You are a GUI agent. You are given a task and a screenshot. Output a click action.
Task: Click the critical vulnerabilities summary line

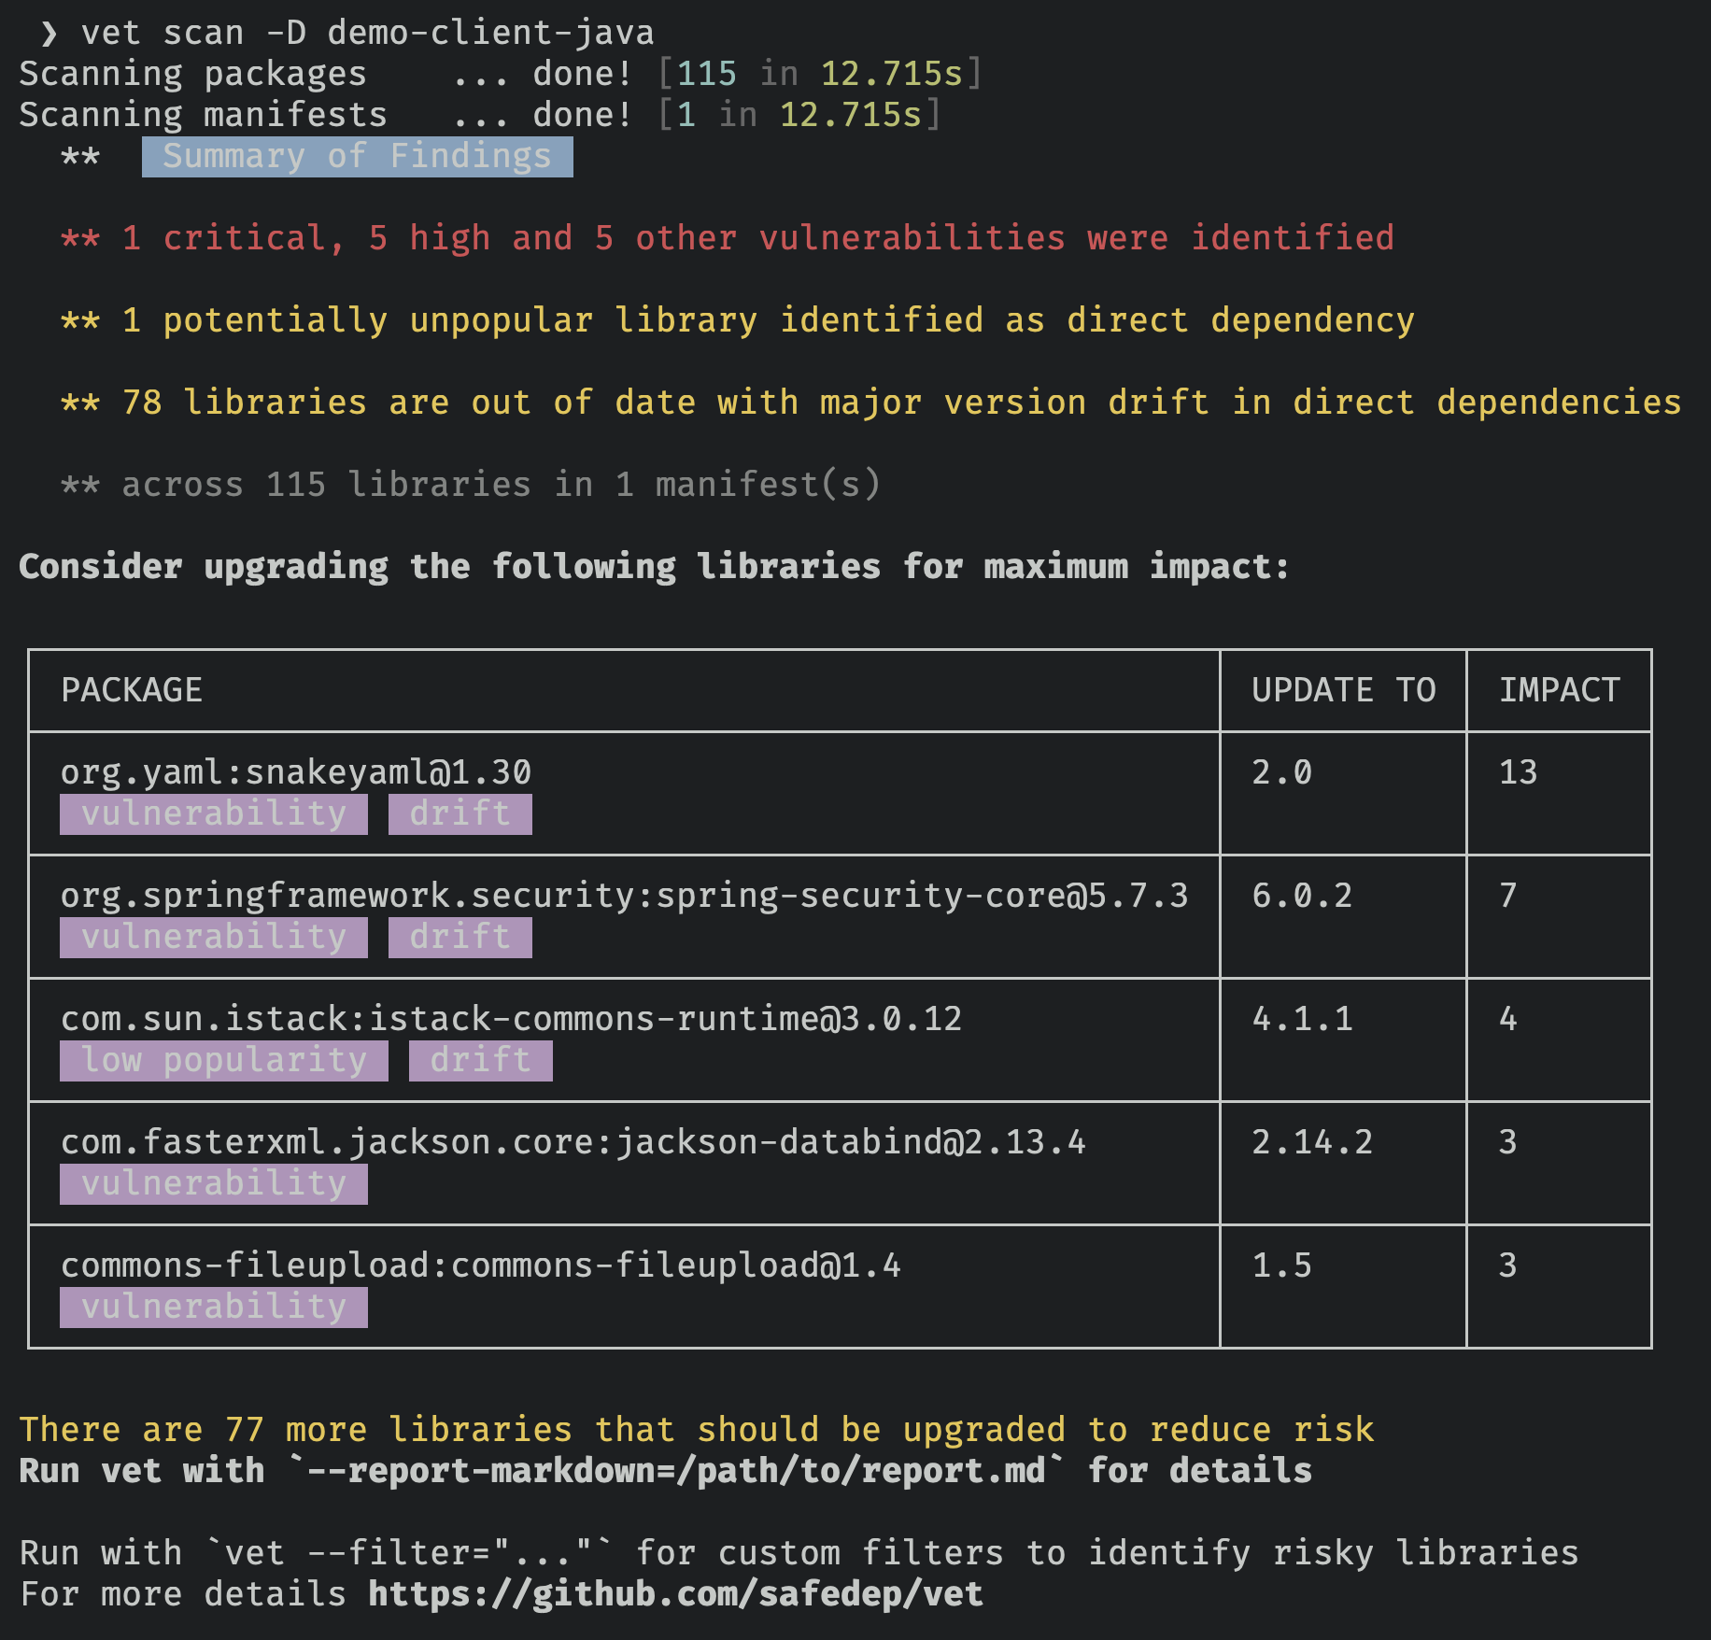click(x=727, y=238)
